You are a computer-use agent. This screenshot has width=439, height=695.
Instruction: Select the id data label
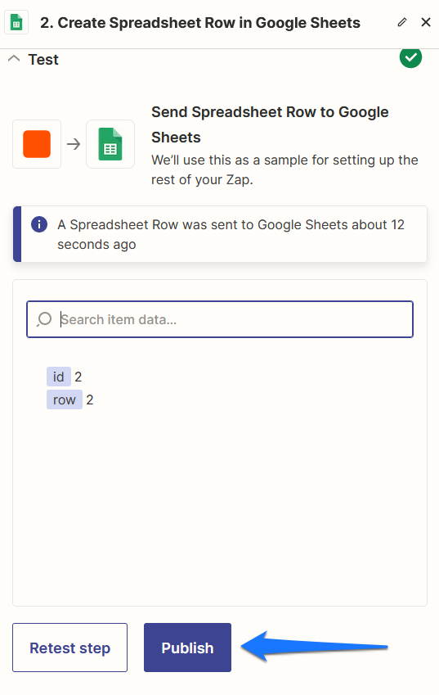pos(58,377)
